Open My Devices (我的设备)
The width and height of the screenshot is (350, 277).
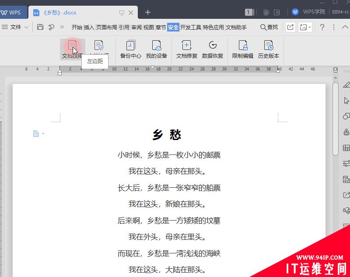[157, 49]
